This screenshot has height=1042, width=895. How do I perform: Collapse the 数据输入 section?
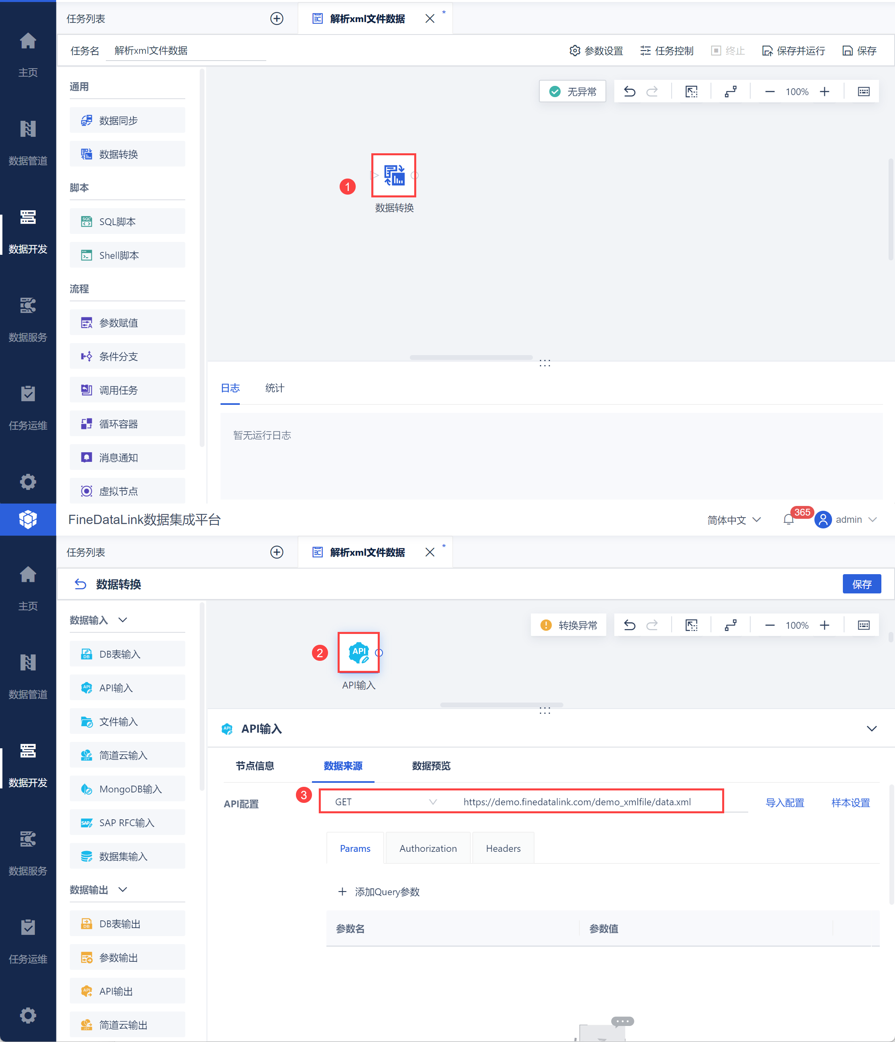point(123,620)
